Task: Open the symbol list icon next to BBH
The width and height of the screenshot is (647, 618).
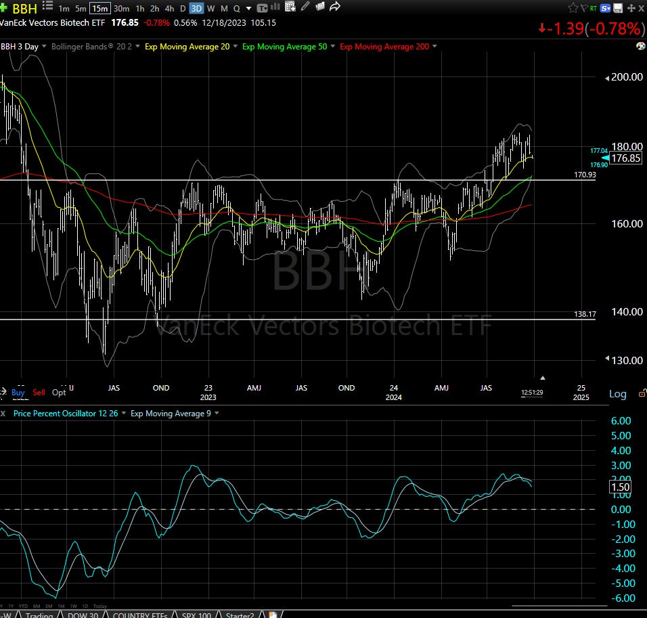Action: (x=47, y=6)
